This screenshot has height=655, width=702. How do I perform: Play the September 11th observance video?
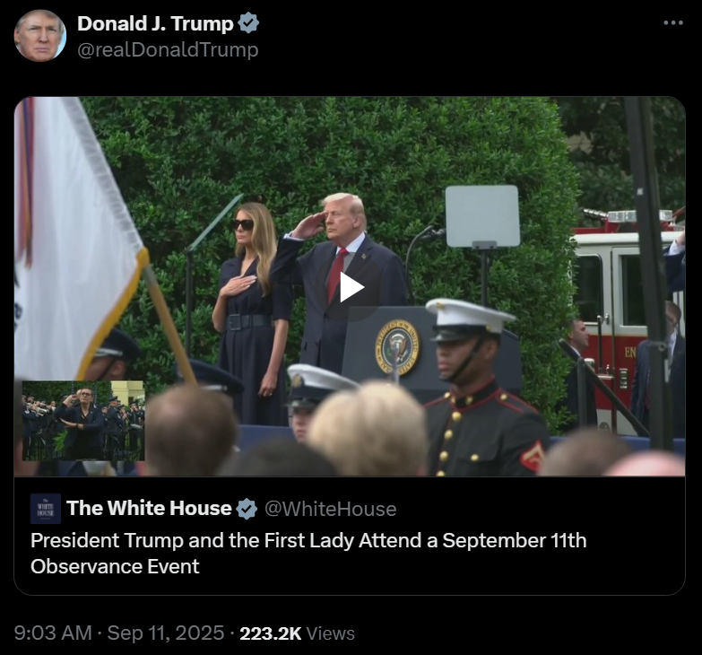click(x=350, y=287)
